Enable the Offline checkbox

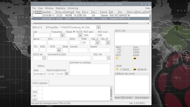[35, 66]
